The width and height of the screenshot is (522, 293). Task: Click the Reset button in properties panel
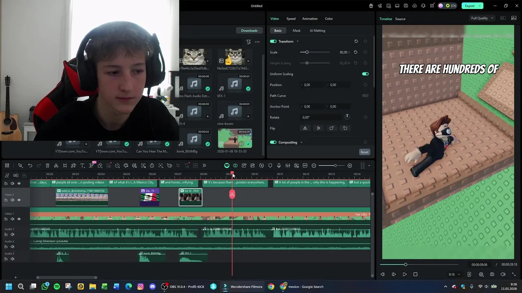(x=365, y=152)
